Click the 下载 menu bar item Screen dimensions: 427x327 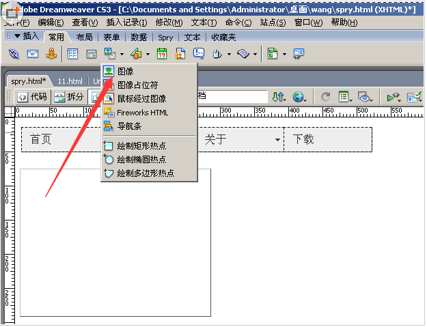(x=328, y=139)
